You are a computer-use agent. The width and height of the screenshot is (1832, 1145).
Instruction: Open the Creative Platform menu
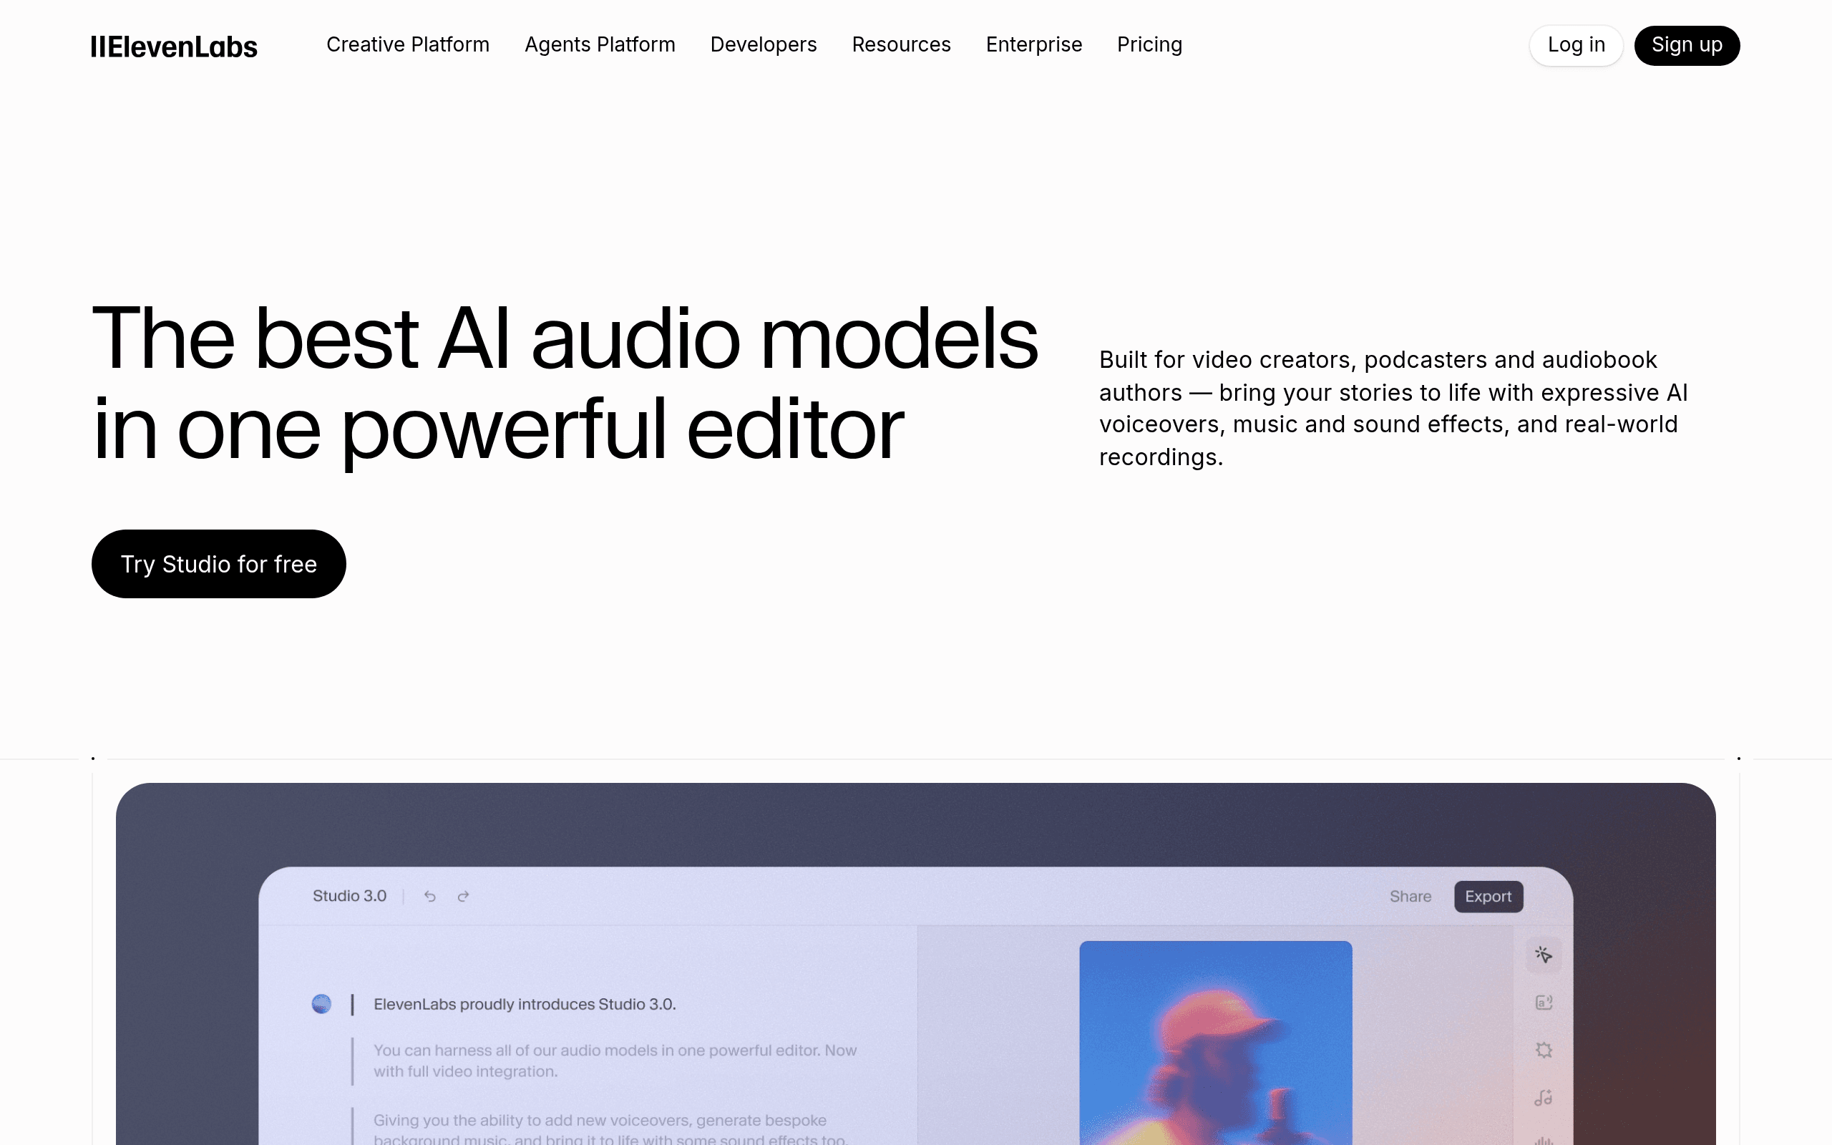[x=408, y=44]
